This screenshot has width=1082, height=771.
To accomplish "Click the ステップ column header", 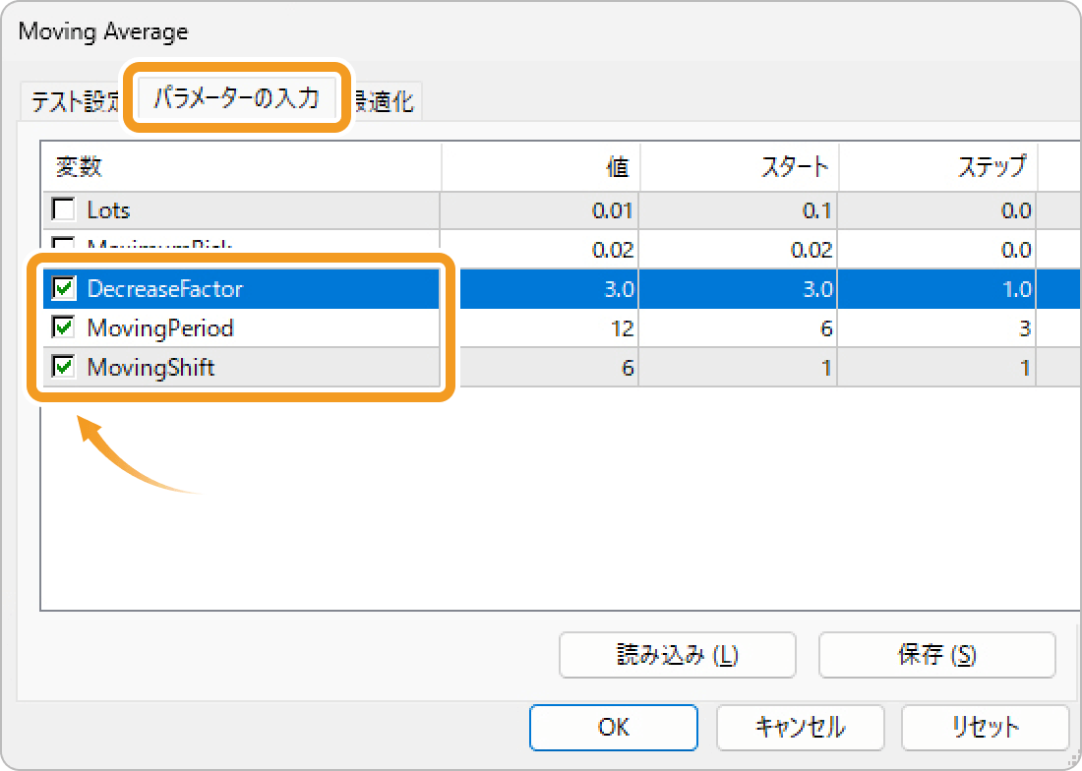I will (938, 167).
